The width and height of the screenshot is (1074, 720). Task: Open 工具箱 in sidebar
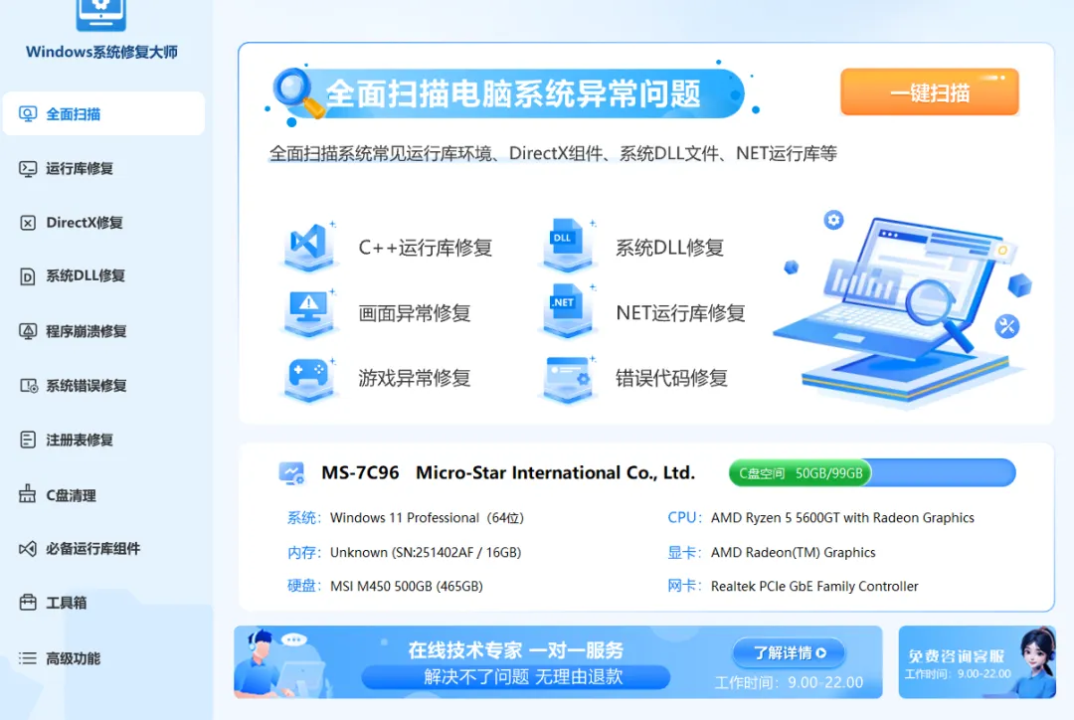tap(103, 603)
